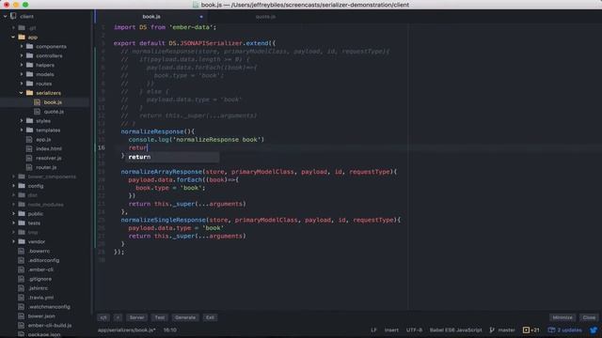Click the master branch label
The image size is (602, 338).
click(506, 330)
